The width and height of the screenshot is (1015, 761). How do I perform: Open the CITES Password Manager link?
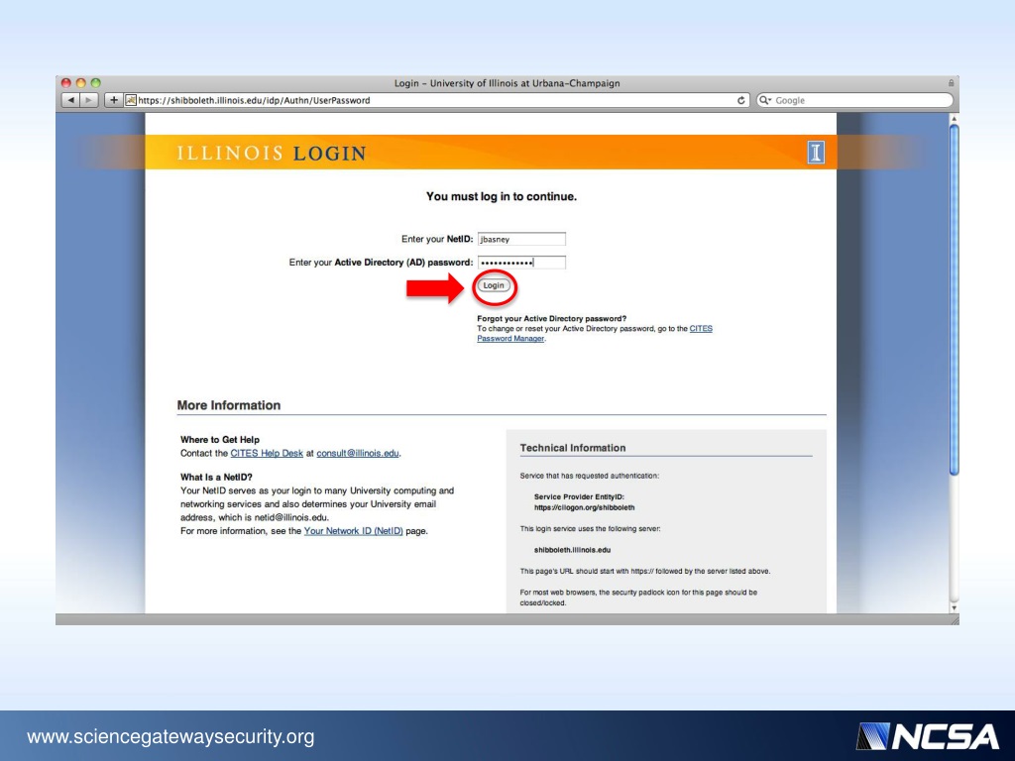coord(510,339)
